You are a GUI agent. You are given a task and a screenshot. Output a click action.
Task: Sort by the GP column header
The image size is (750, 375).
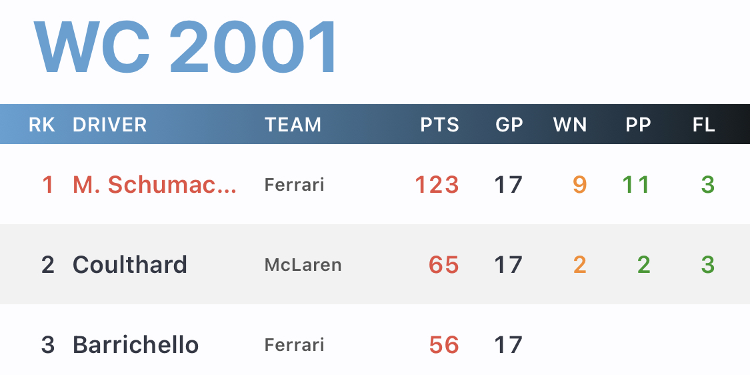pos(509,125)
